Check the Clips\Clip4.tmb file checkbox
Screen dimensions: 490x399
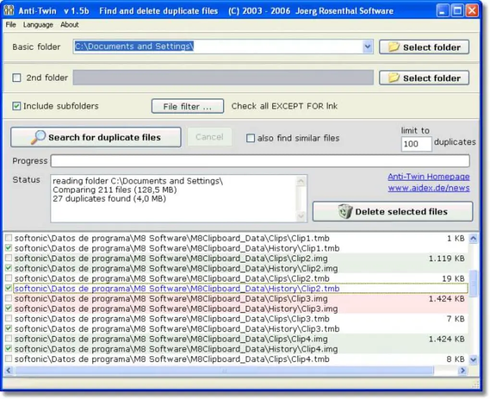pos(9,358)
